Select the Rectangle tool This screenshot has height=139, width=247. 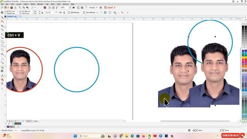click(2, 42)
